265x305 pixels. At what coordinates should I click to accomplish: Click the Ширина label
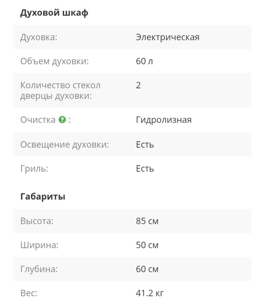39,245
